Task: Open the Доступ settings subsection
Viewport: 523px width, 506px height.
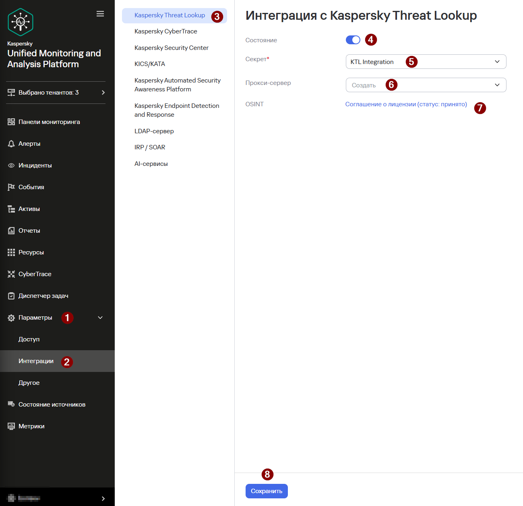Action: pos(29,339)
